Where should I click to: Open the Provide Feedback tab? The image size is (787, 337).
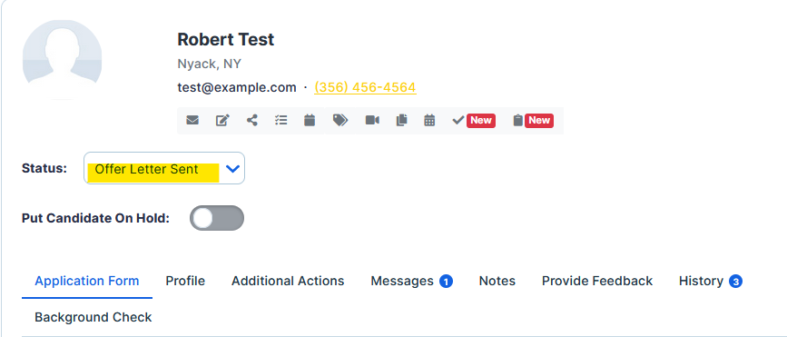click(x=596, y=281)
